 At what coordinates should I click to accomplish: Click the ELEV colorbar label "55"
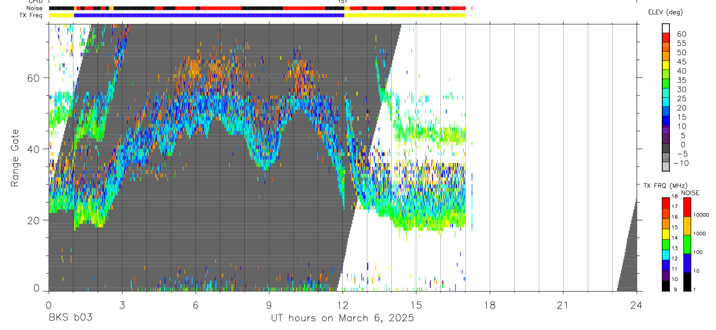click(x=681, y=43)
